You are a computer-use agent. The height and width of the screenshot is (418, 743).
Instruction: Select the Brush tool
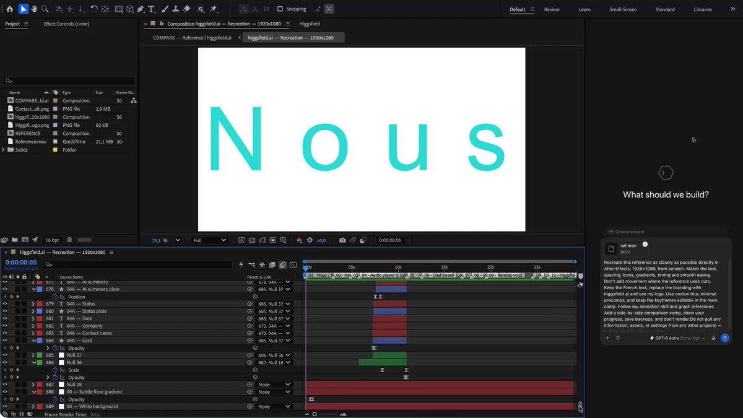(166, 9)
